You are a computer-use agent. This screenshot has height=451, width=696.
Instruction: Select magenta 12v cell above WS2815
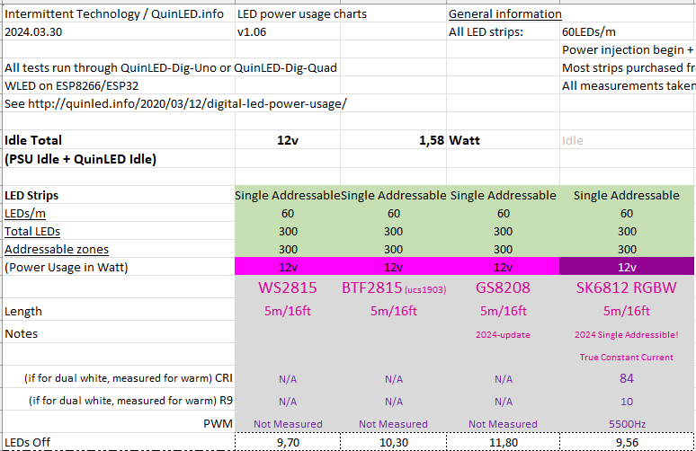pos(288,268)
